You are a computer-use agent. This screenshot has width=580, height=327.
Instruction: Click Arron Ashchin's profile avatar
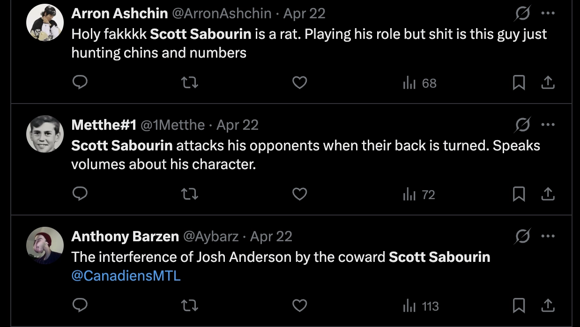[x=45, y=22]
